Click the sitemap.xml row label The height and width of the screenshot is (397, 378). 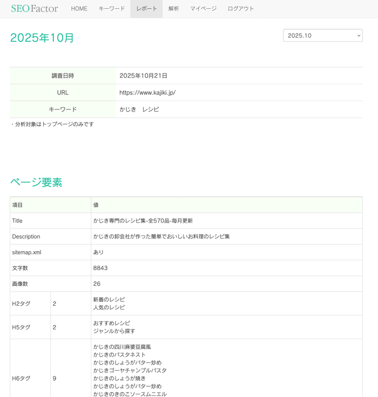click(x=26, y=252)
